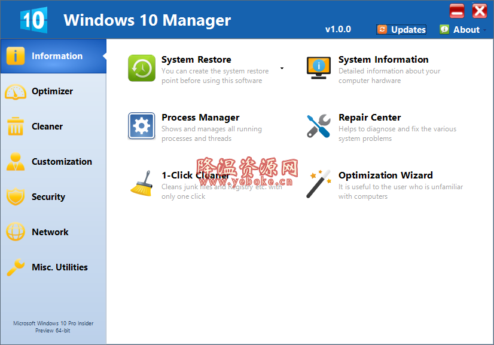Click the Misc. Utilities wrench icon

16,267
